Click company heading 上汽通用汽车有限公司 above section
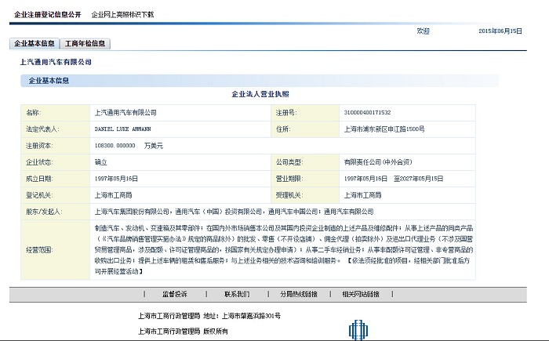 tap(56, 62)
